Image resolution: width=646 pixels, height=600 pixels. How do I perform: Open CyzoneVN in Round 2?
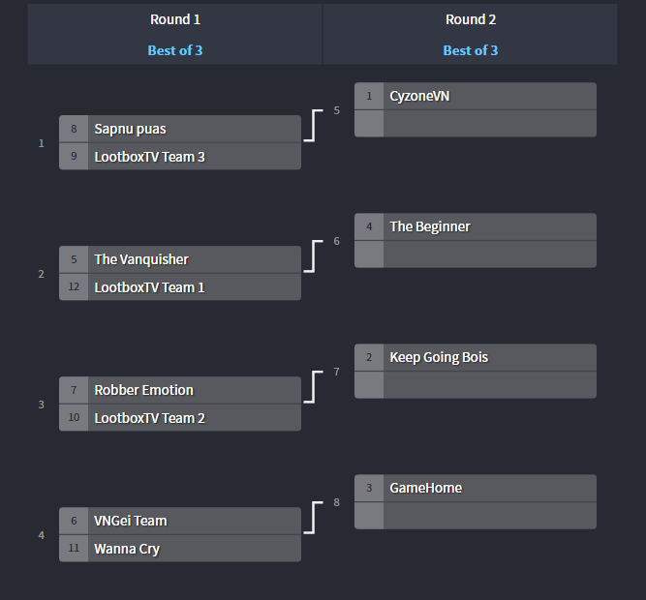point(476,96)
